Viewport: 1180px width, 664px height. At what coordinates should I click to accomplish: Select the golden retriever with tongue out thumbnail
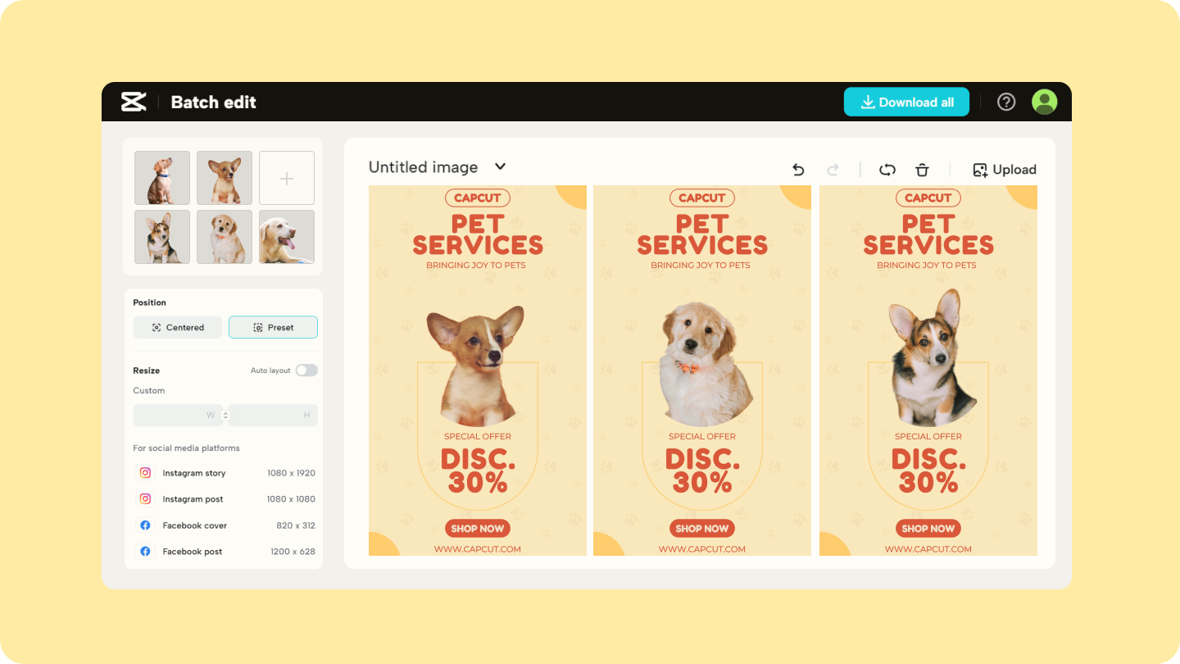tap(287, 237)
